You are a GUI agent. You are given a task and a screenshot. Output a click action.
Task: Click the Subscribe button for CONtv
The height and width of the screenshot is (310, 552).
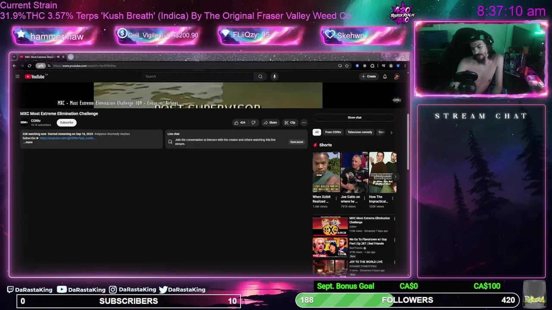(66, 123)
